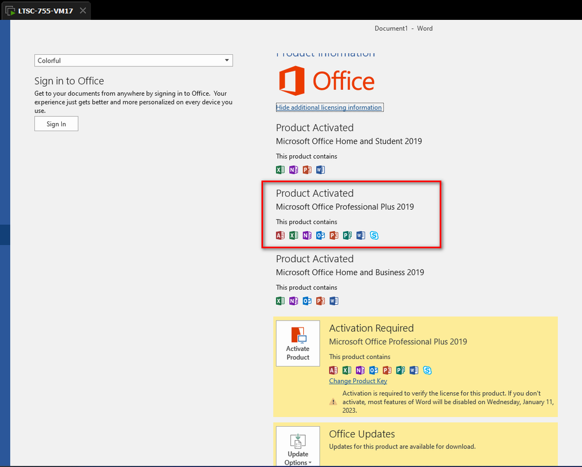
Task: Click Skype icon in activated Professional Plus 2019
Action: click(x=374, y=235)
